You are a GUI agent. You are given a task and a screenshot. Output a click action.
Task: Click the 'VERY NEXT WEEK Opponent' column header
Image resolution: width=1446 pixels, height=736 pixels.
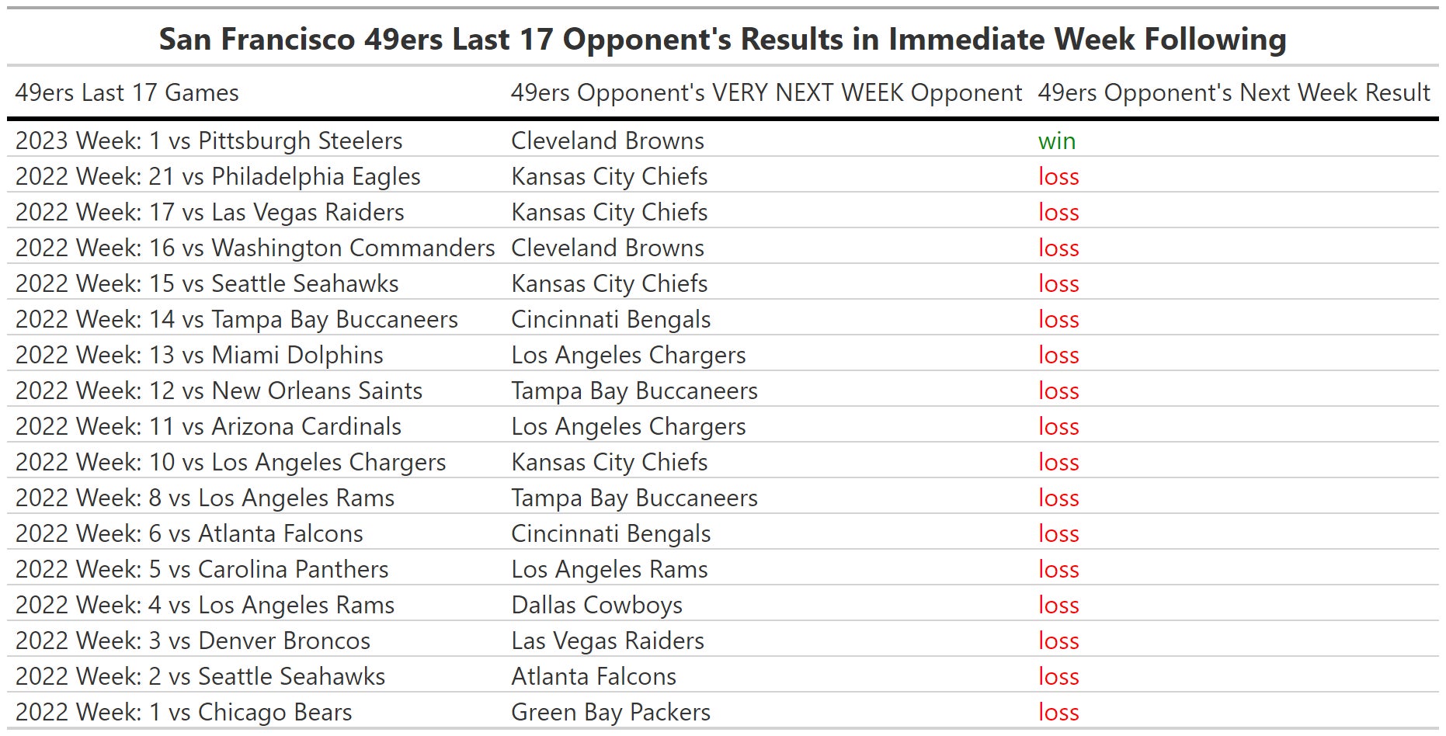[x=766, y=93]
